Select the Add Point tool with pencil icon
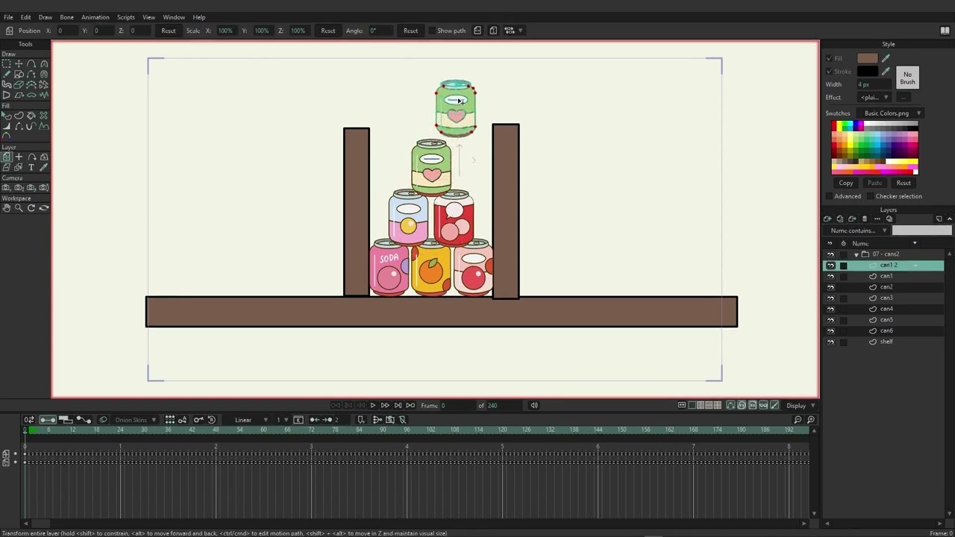955x537 pixels. click(6, 75)
